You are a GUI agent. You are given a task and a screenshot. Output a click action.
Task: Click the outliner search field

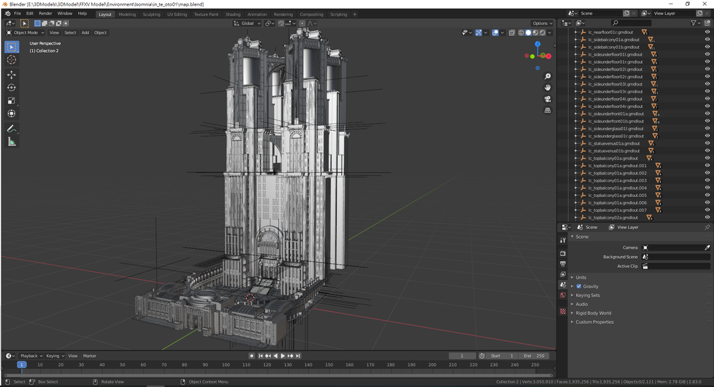point(631,23)
